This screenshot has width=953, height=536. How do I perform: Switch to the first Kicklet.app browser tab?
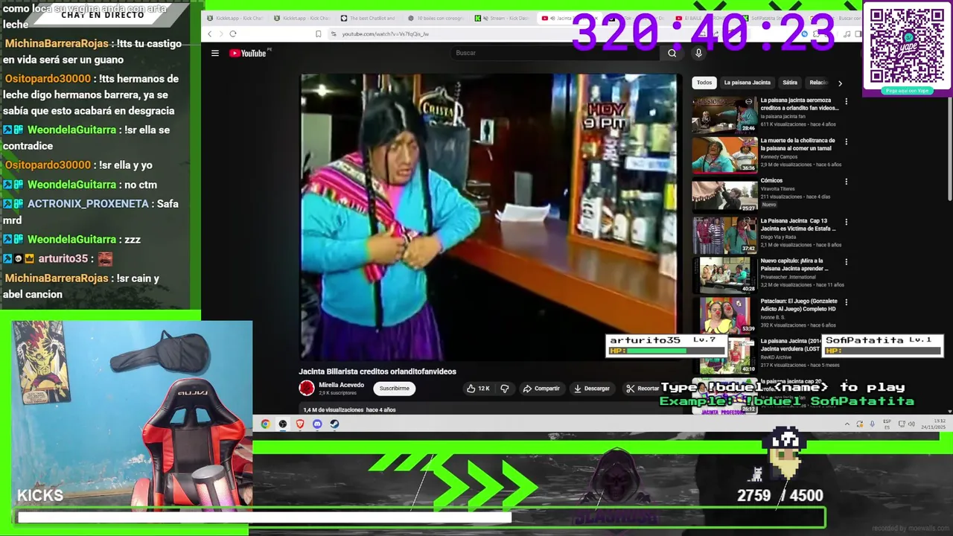pos(235,18)
